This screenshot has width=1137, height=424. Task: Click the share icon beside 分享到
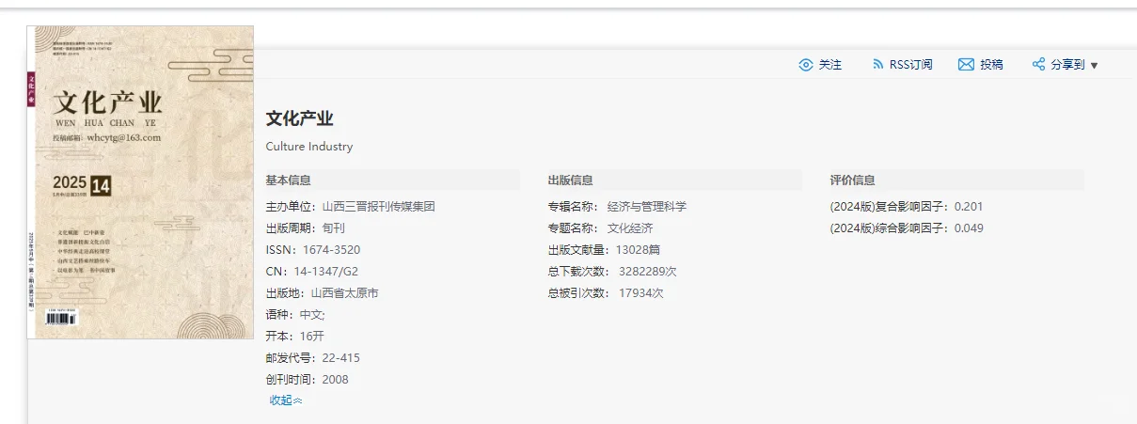click(1039, 65)
